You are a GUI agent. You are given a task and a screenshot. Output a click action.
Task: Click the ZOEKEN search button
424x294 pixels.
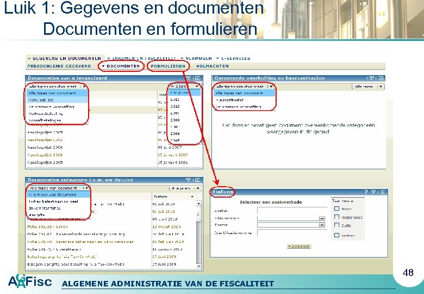(x=299, y=246)
